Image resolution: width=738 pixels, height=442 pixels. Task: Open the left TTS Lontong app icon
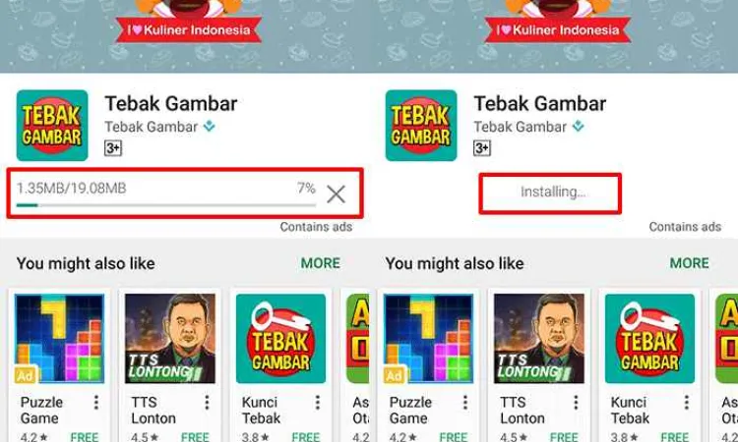170,339
